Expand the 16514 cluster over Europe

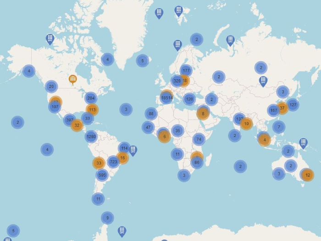[x=166, y=98]
